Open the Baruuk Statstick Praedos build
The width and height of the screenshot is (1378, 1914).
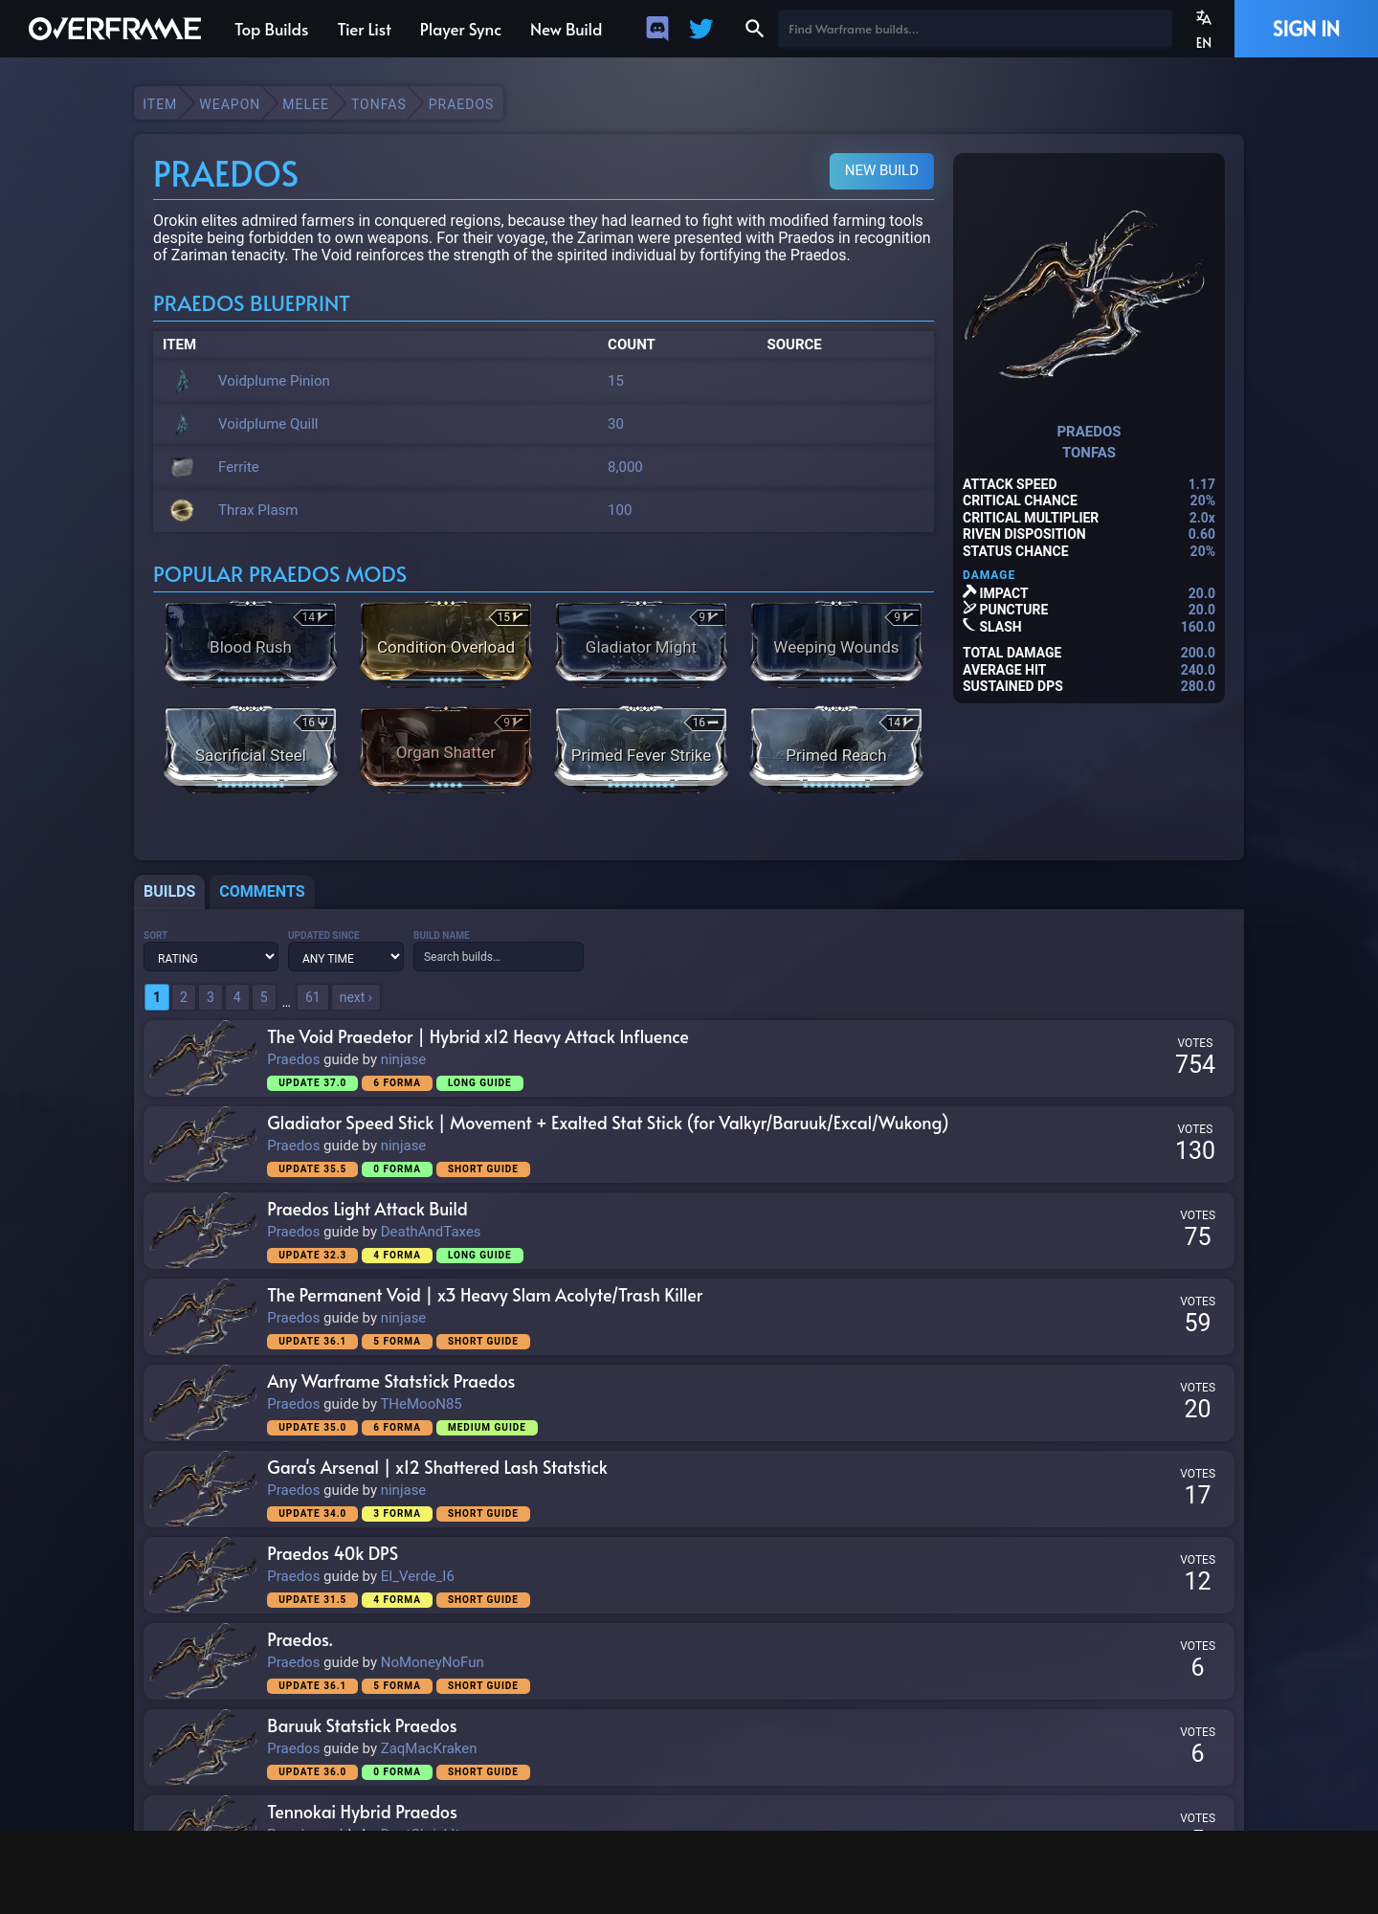click(x=362, y=1726)
